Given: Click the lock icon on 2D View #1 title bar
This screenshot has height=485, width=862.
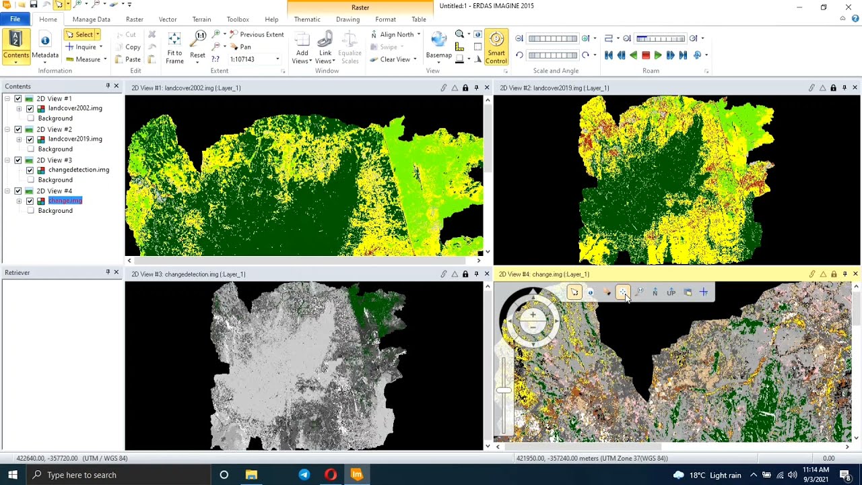Looking at the screenshot, I should [465, 88].
